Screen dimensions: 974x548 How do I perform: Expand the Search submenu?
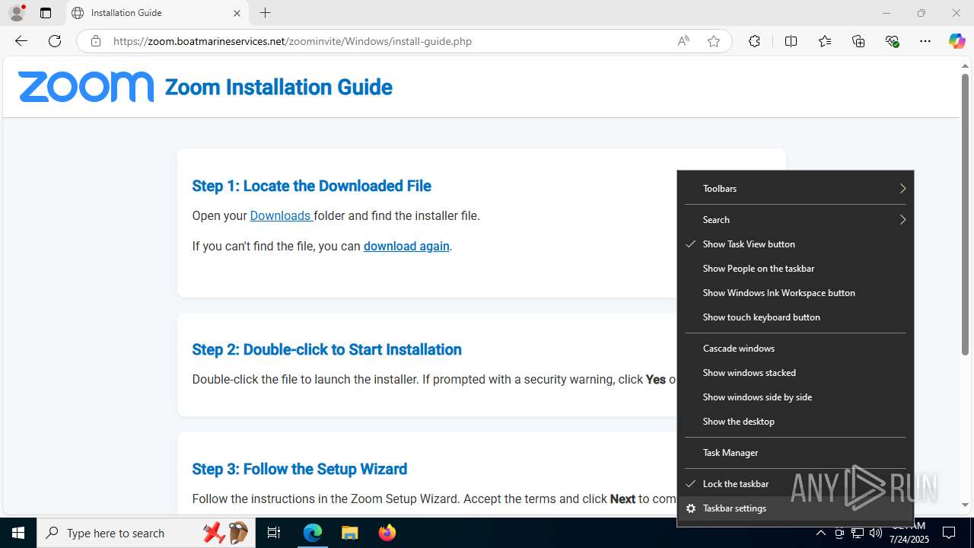pos(795,220)
